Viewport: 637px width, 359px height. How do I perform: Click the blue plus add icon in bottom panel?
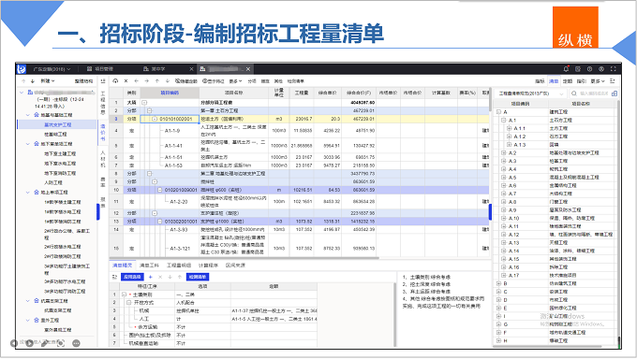[x=150, y=277]
